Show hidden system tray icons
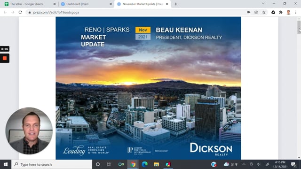 [x=244, y=164]
